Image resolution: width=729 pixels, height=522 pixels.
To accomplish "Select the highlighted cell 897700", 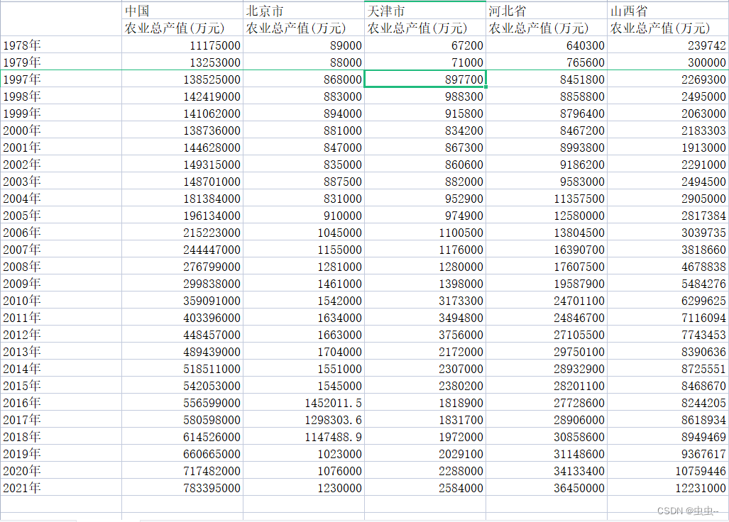I will tap(425, 79).
